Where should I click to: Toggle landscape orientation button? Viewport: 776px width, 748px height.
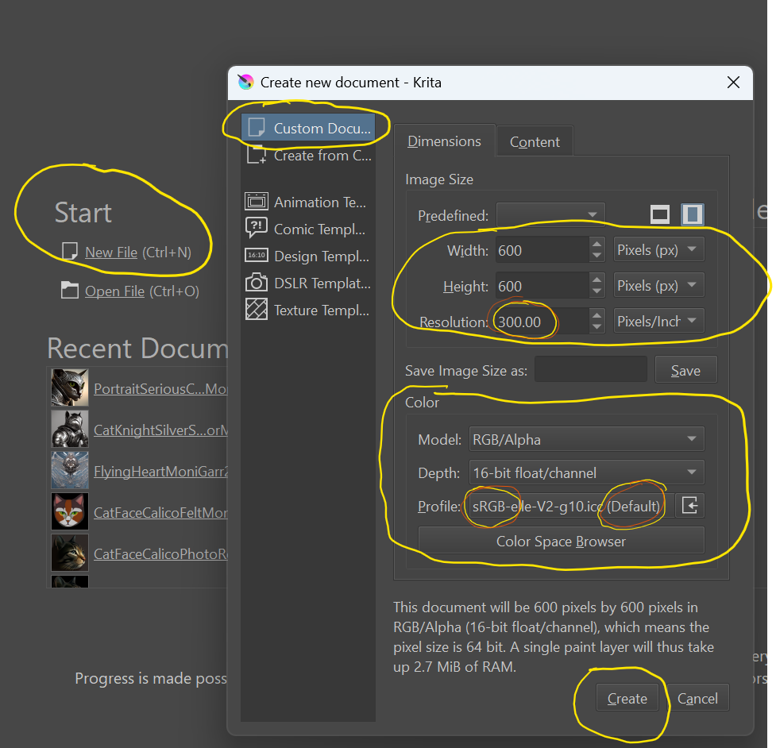point(659,214)
